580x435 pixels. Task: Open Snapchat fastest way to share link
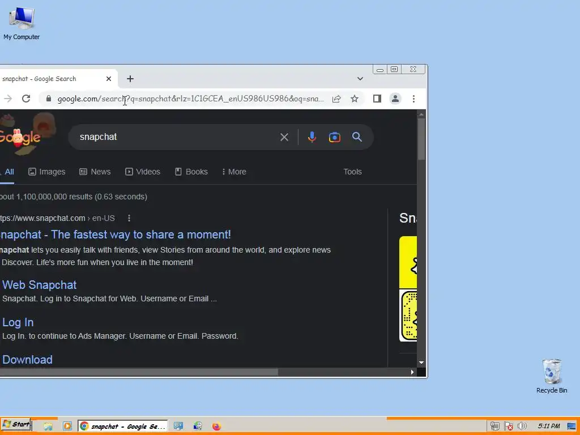(x=115, y=234)
